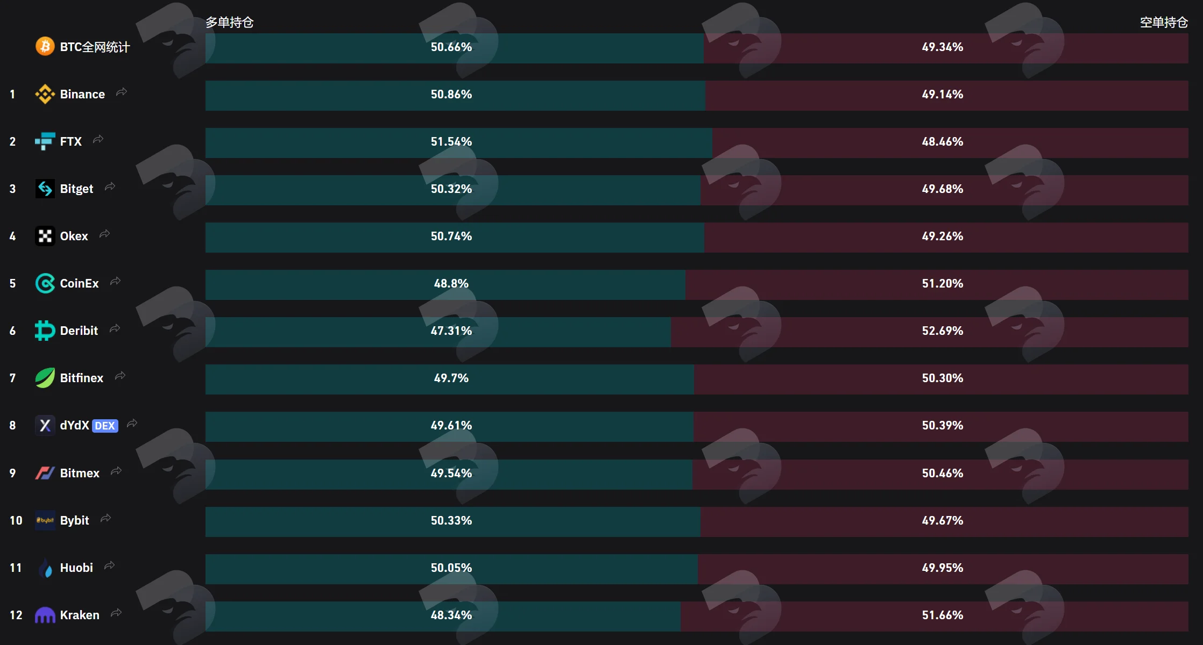
Task: Open the share icon next to Bitget
Action: 110,187
